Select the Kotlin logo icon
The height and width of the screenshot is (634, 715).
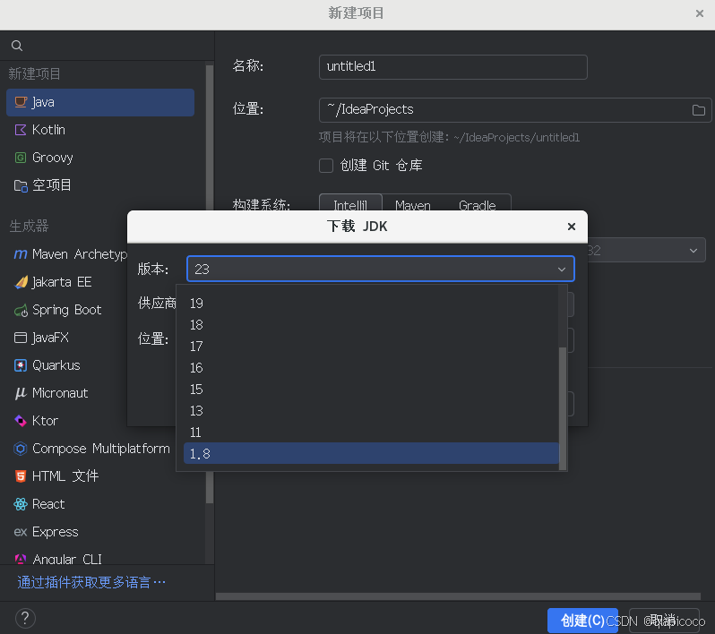coord(21,130)
